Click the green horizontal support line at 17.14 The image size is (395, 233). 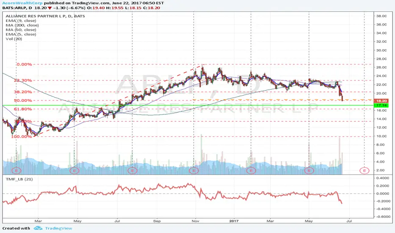[188, 105]
